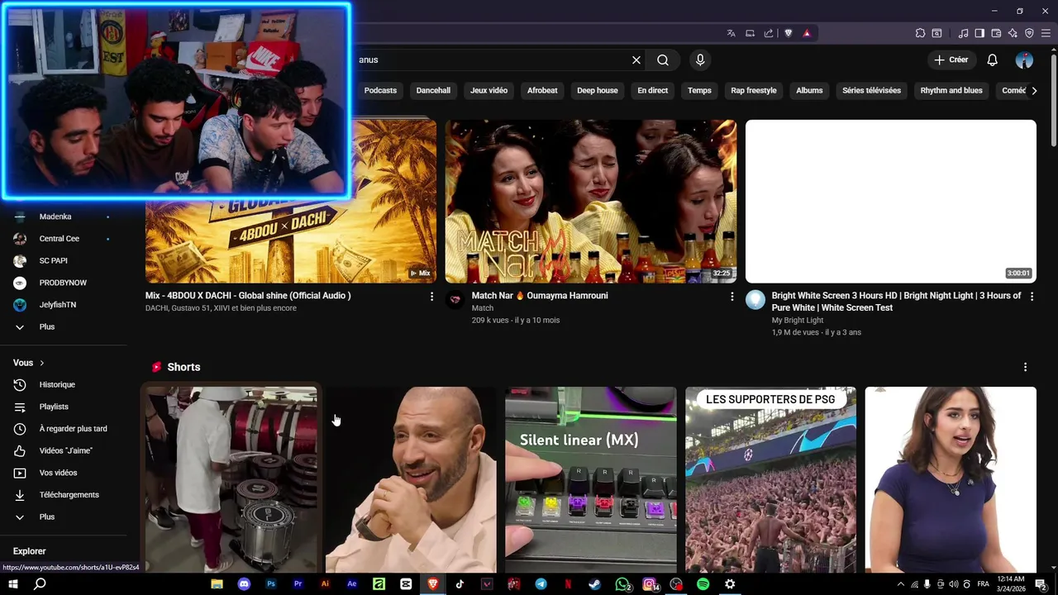Open Brave translate page icon
Screen dimensions: 1058x595
click(732, 33)
